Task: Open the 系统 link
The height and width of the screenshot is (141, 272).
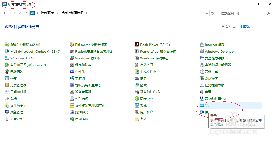Action: tap(143, 106)
